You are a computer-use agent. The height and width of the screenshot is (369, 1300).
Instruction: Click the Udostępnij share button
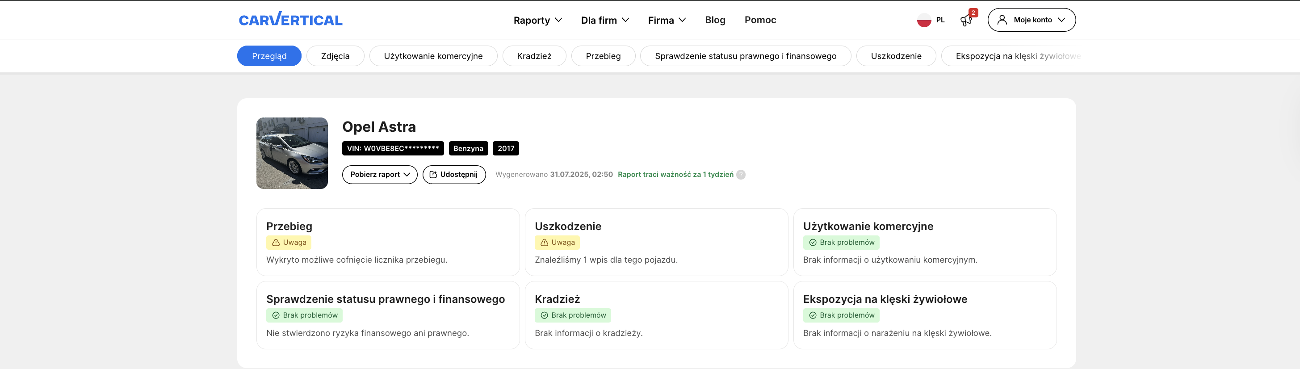pyautogui.click(x=454, y=174)
